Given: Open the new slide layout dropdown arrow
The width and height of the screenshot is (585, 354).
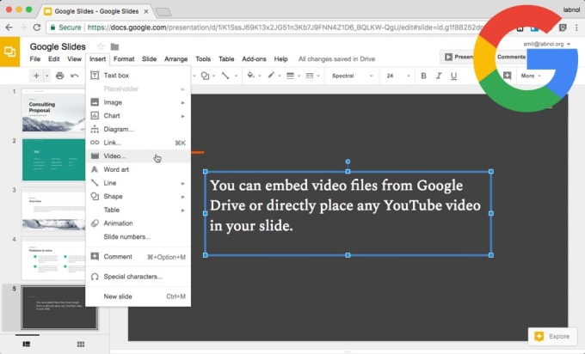Looking at the screenshot, I should (x=47, y=76).
